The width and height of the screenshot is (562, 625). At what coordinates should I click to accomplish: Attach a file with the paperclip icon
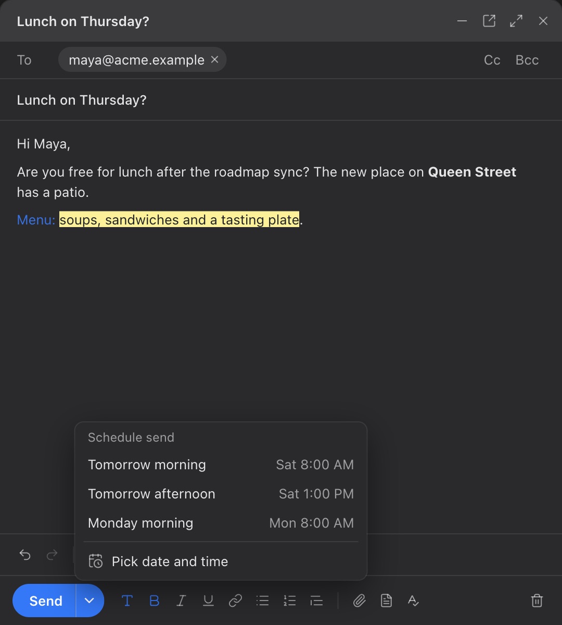(359, 601)
